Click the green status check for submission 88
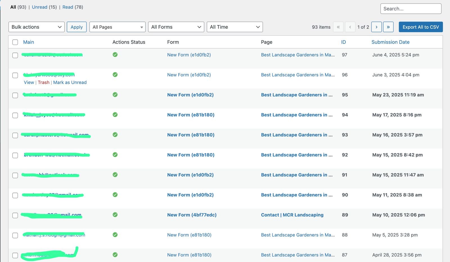The image size is (450, 262). 115,234
